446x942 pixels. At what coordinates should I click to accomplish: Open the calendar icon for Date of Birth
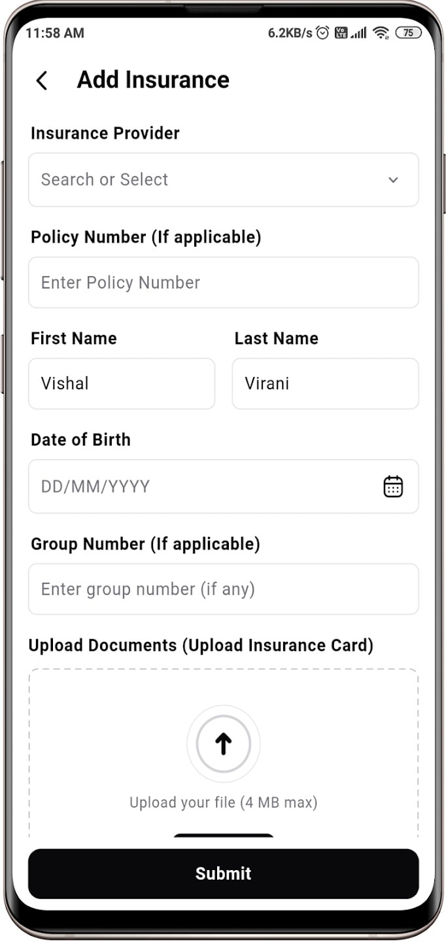[x=392, y=486]
